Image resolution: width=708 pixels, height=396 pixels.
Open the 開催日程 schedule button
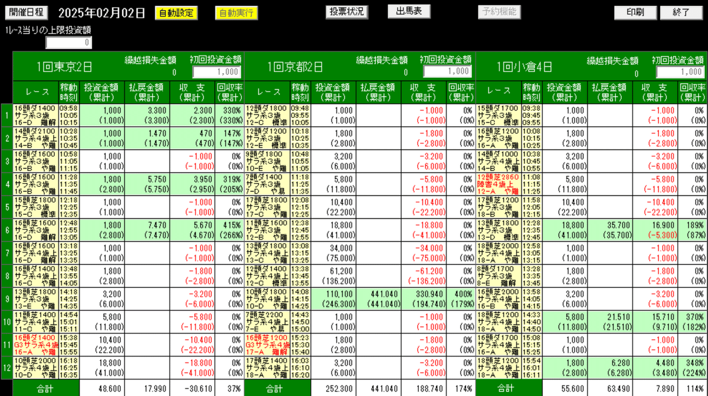[27, 12]
